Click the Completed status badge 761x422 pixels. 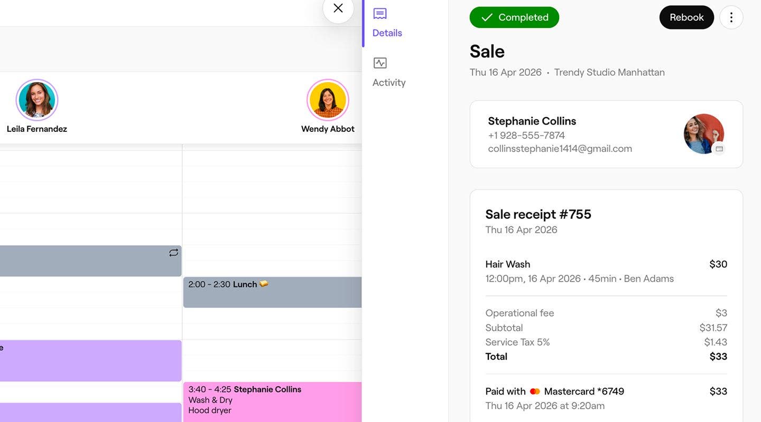click(514, 17)
